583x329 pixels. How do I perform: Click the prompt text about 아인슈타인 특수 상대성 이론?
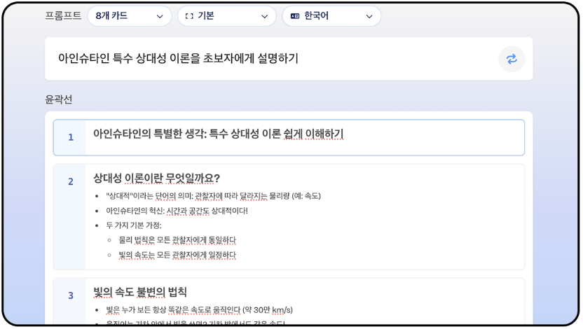[x=178, y=58]
